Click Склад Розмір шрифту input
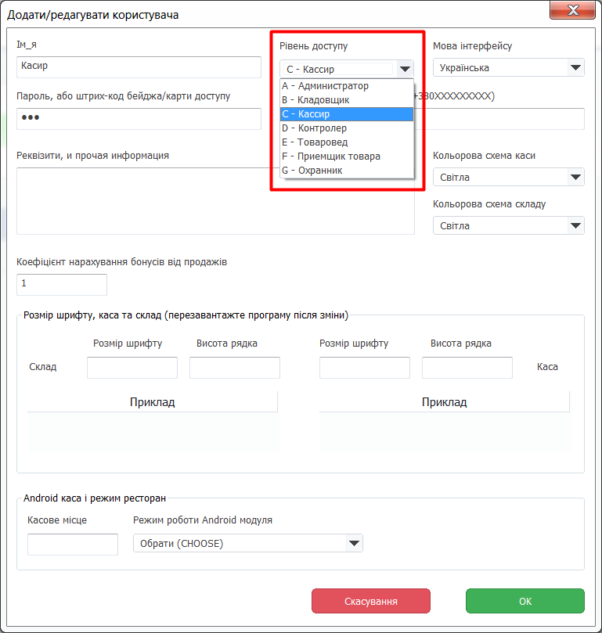Image resolution: width=602 pixels, height=633 pixels. [x=132, y=368]
